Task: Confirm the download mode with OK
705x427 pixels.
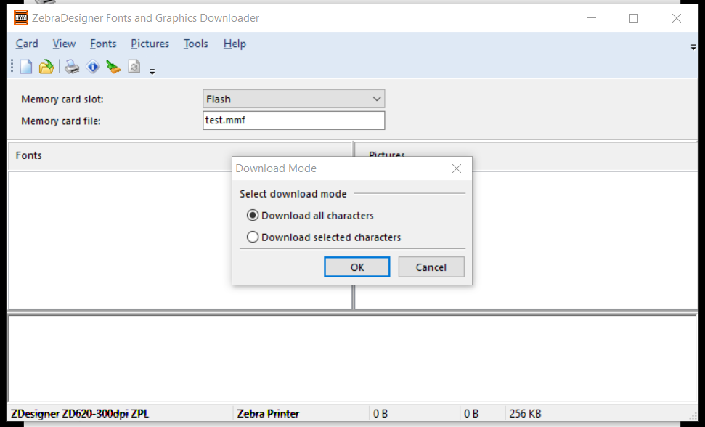Action: tap(357, 267)
